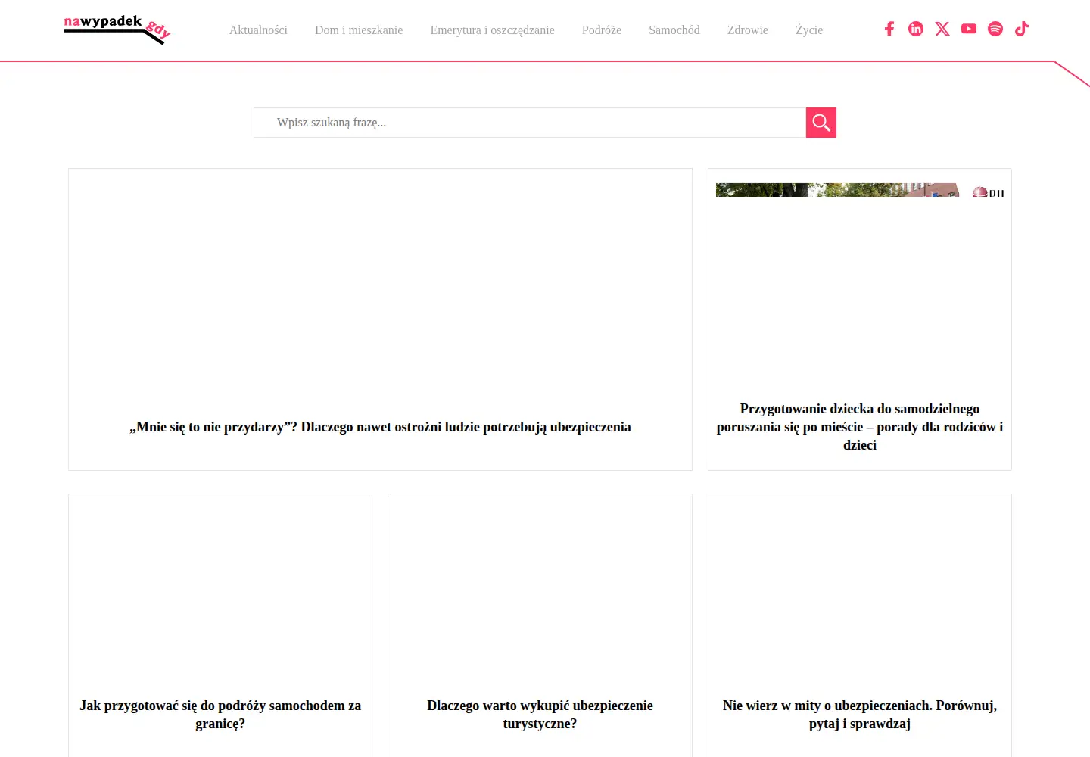Select the Samochód menu item

pyautogui.click(x=674, y=30)
